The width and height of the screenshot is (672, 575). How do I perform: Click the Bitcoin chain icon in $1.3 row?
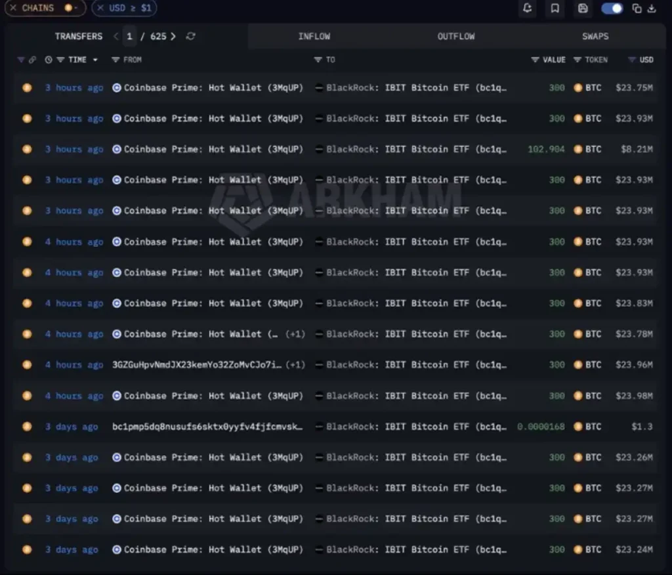(x=27, y=427)
